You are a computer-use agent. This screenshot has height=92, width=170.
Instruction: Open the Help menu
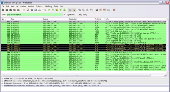click(61, 6)
